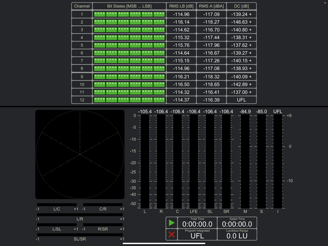Click the L/R correlation meter bar

(x=80, y=215)
